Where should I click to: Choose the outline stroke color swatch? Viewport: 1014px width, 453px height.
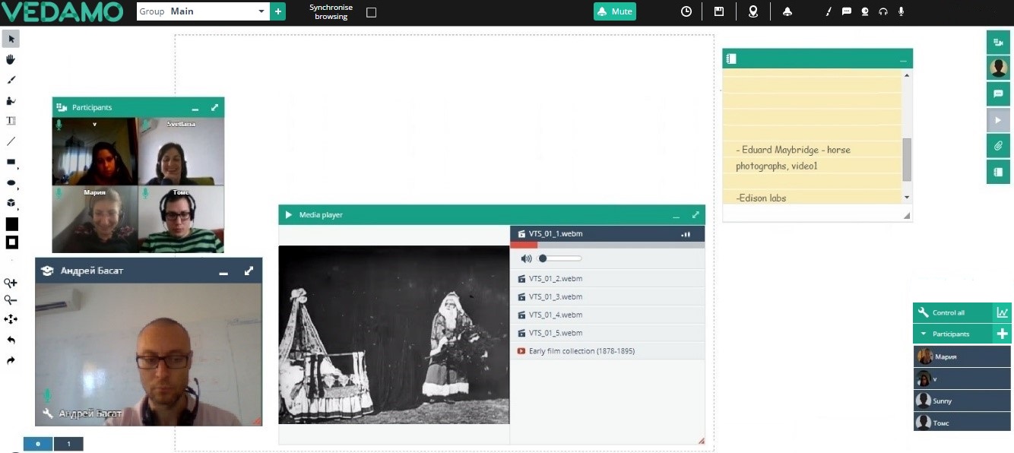[x=11, y=242]
